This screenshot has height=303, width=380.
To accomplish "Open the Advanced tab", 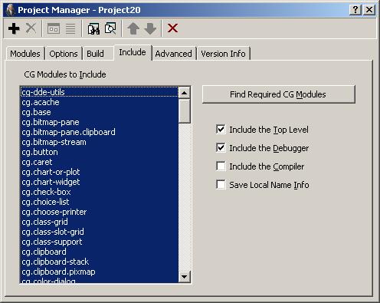I will click(x=173, y=54).
